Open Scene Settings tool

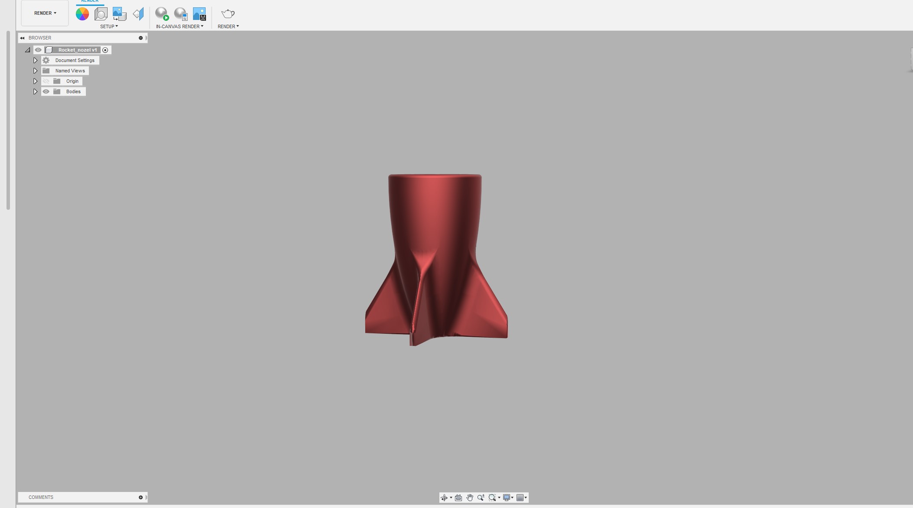coord(101,14)
